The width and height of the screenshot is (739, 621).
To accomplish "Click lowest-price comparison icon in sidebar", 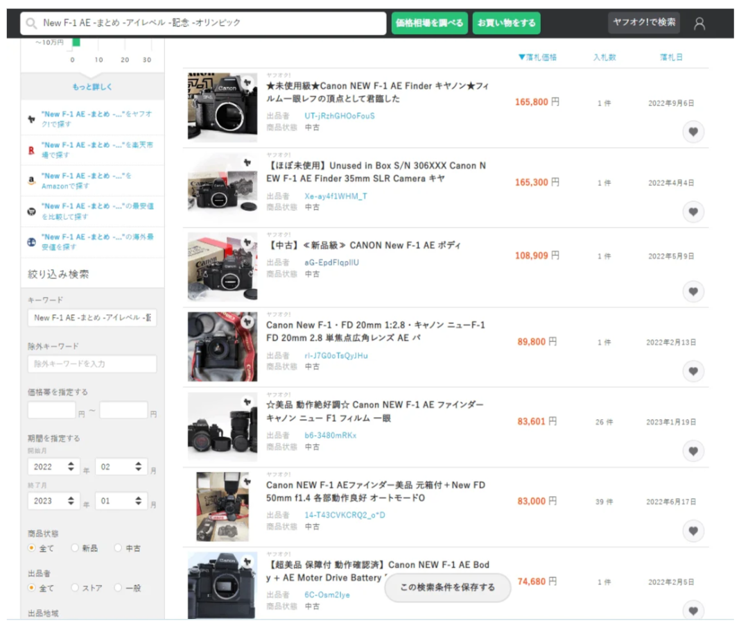I will pyautogui.click(x=32, y=212).
